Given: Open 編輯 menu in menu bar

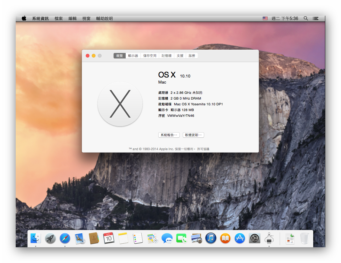Looking at the screenshot, I should coord(72,18).
